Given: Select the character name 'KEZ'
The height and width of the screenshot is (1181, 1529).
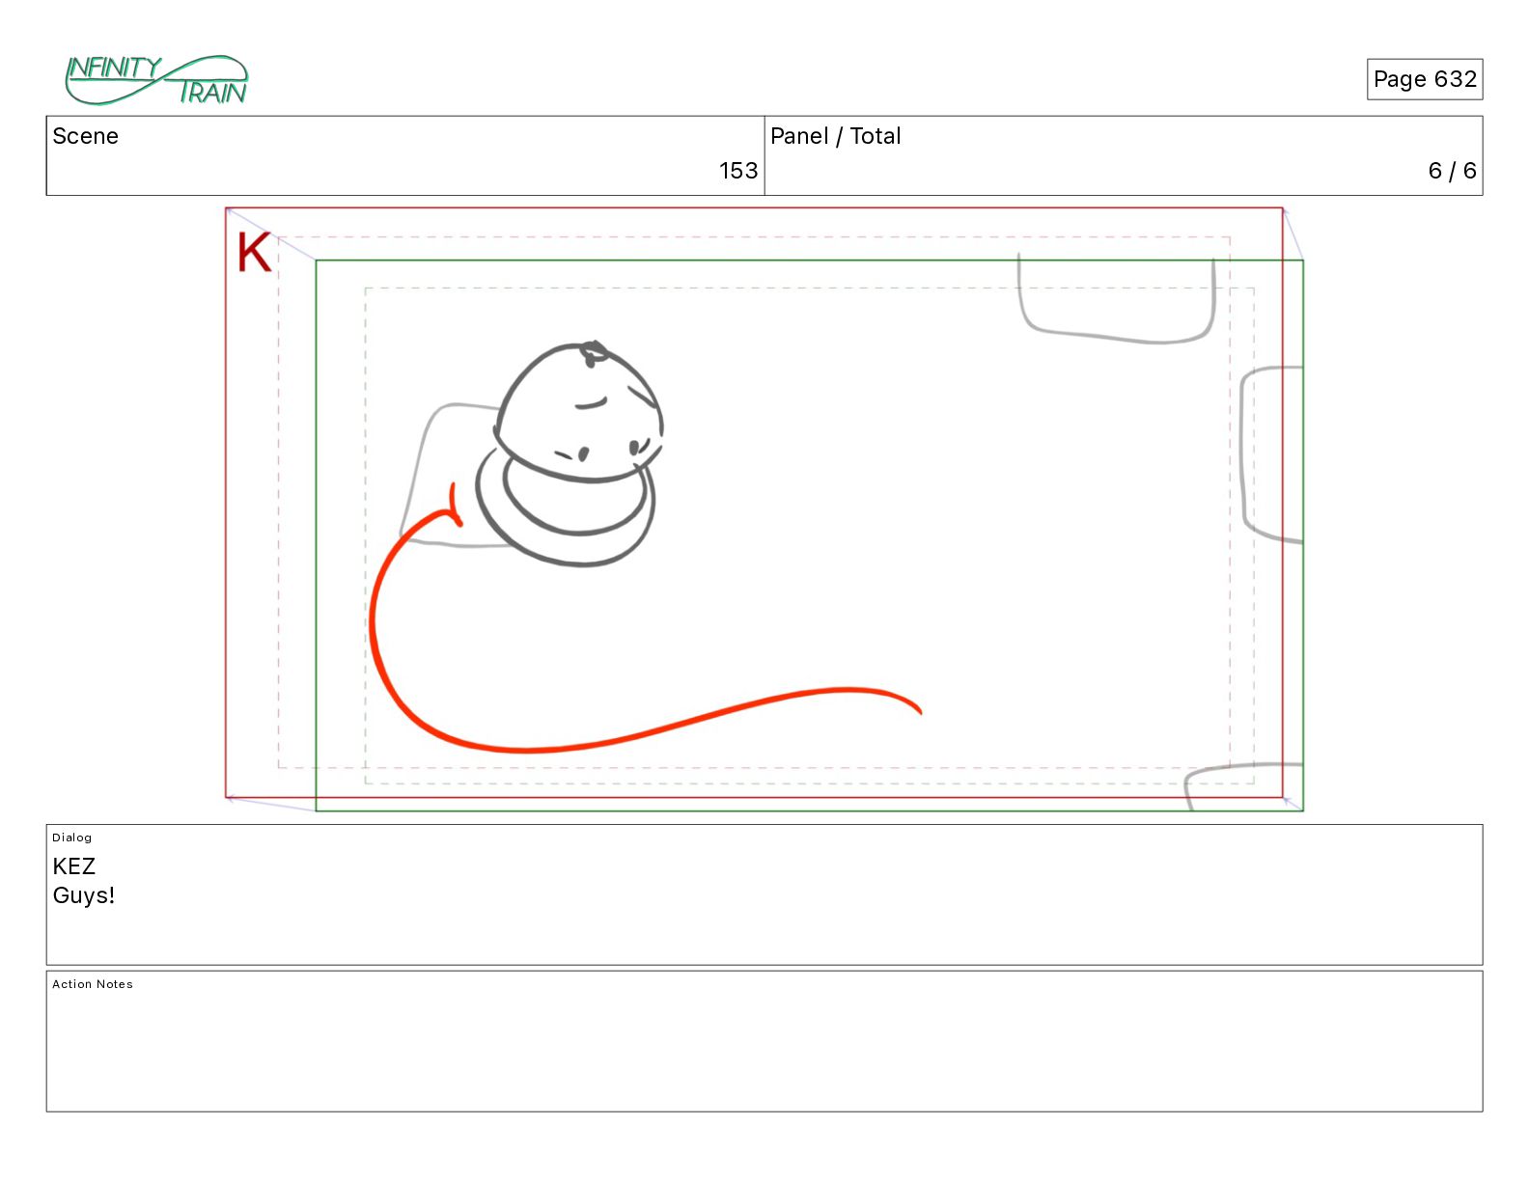Looking at the screenshot, I should point(73,866).
